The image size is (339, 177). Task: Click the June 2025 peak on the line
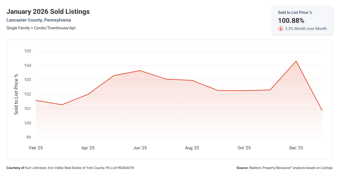[x=140, y=71]
